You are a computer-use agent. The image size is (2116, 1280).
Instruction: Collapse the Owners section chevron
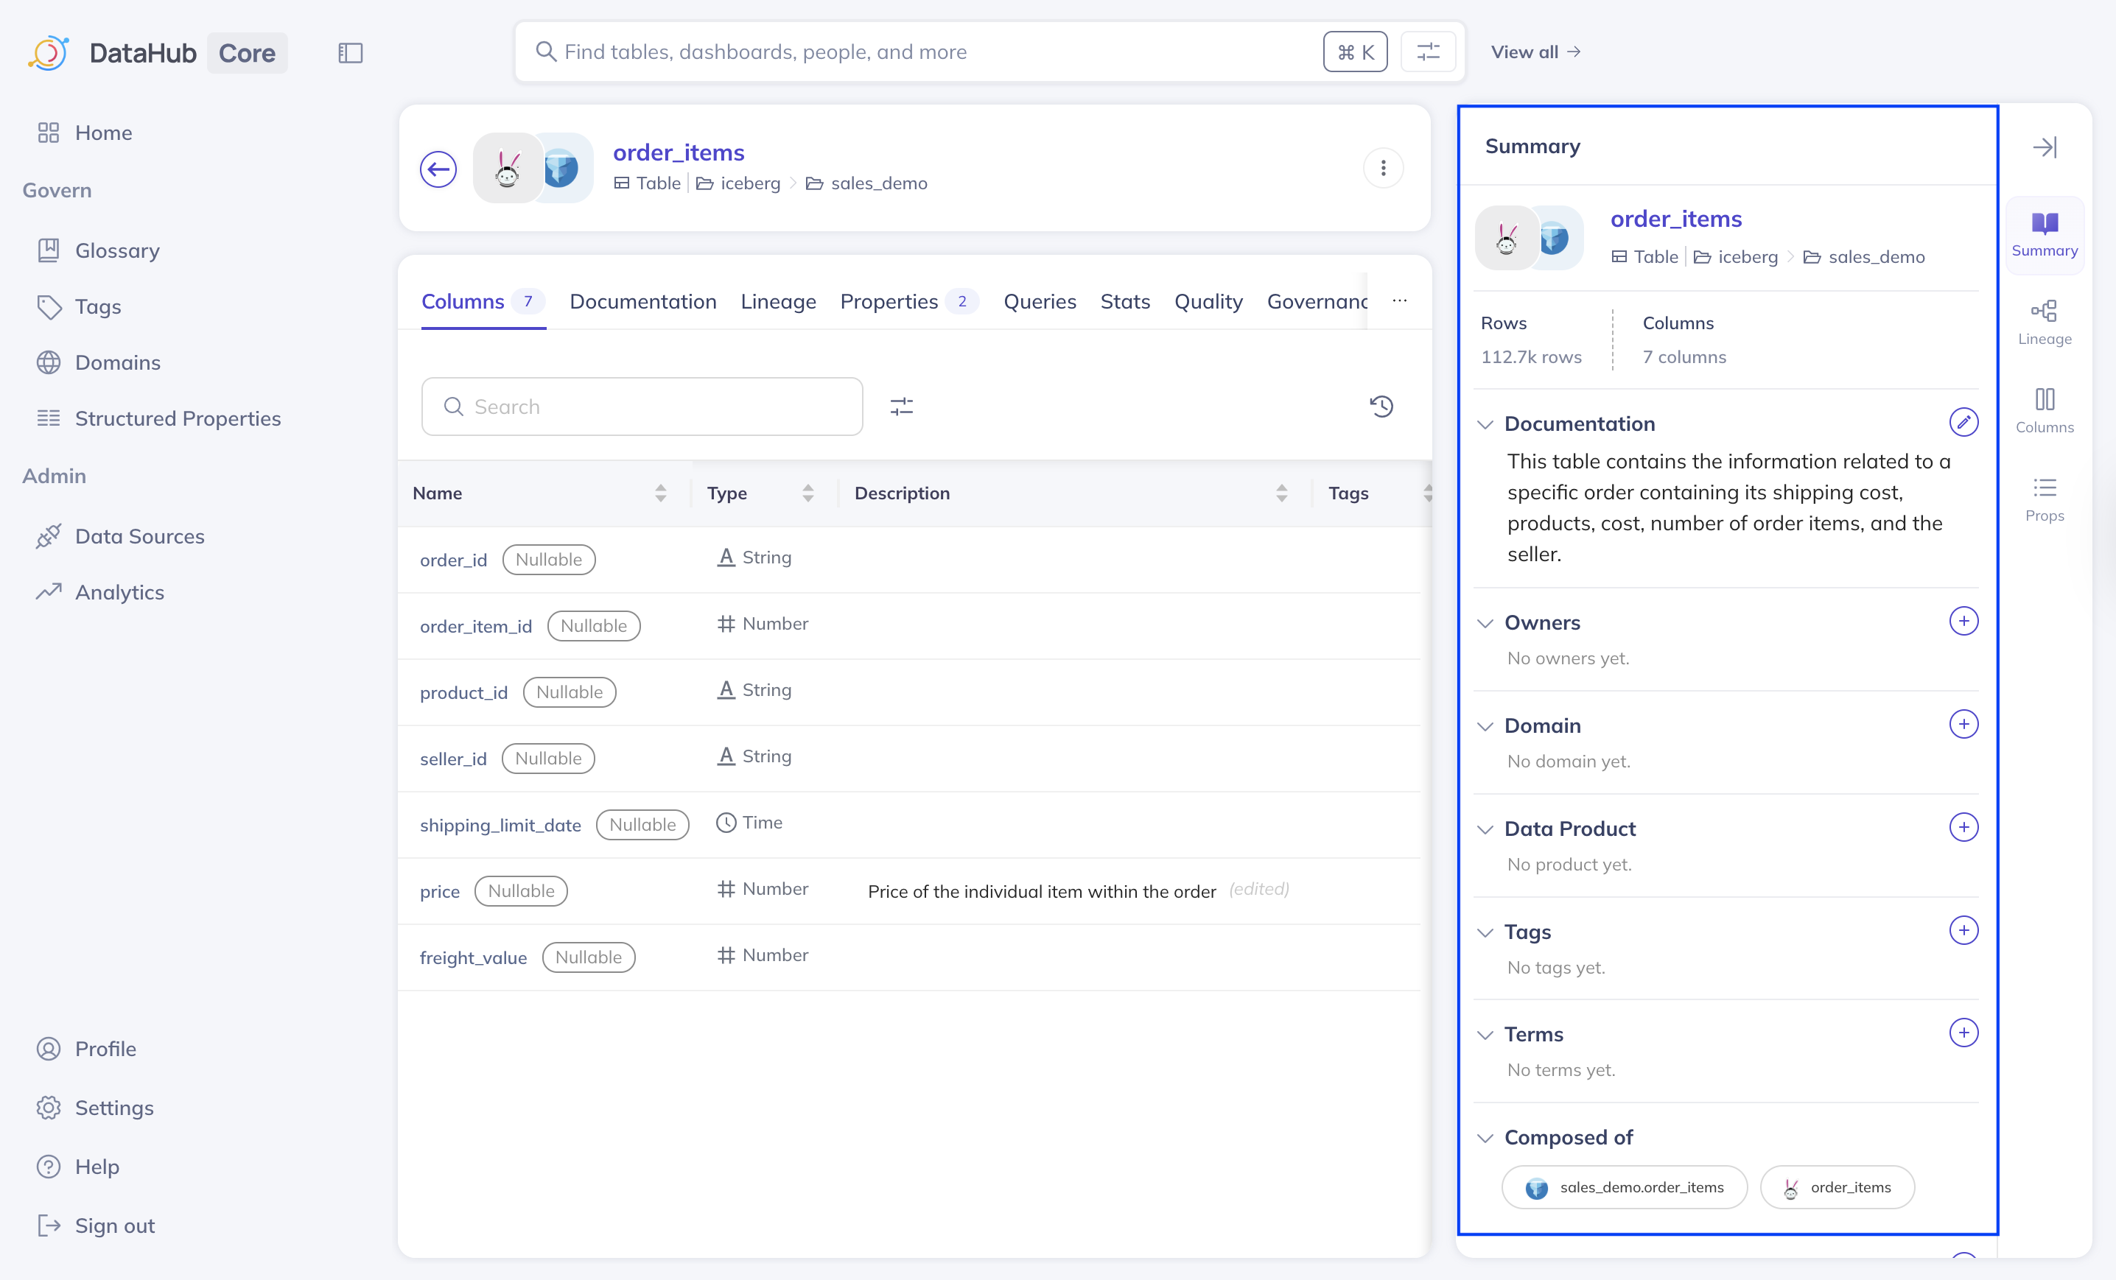click(1485, 622)
